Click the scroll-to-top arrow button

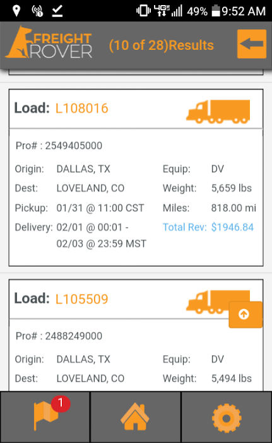(245, 314)
